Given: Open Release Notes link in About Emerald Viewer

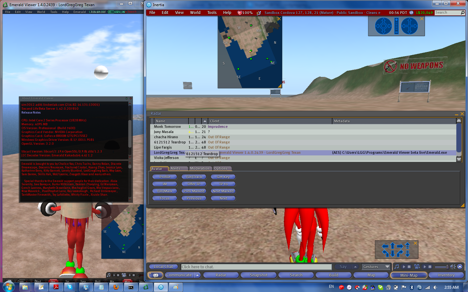Looking at the screenshot, I should 31,113.
